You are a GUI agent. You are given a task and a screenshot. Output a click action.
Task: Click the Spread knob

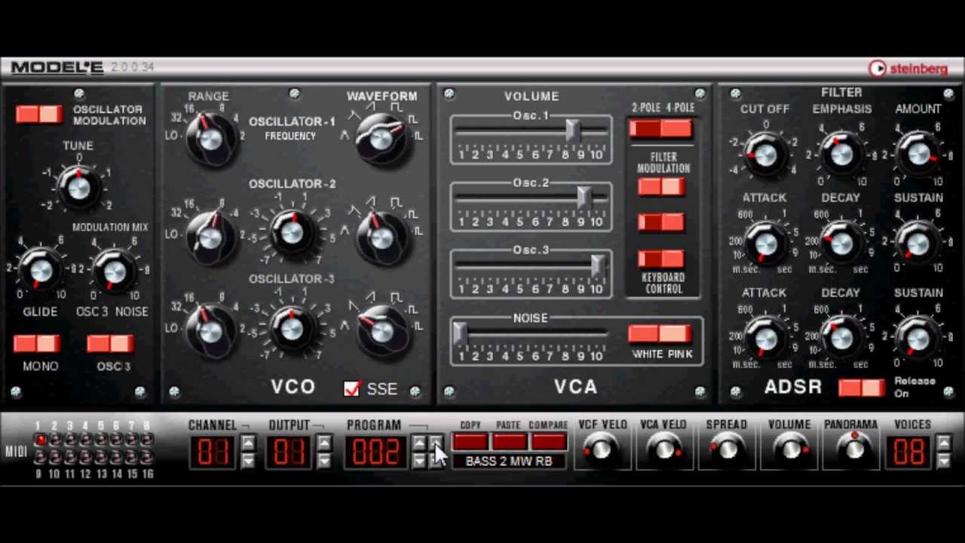(726, 449)
